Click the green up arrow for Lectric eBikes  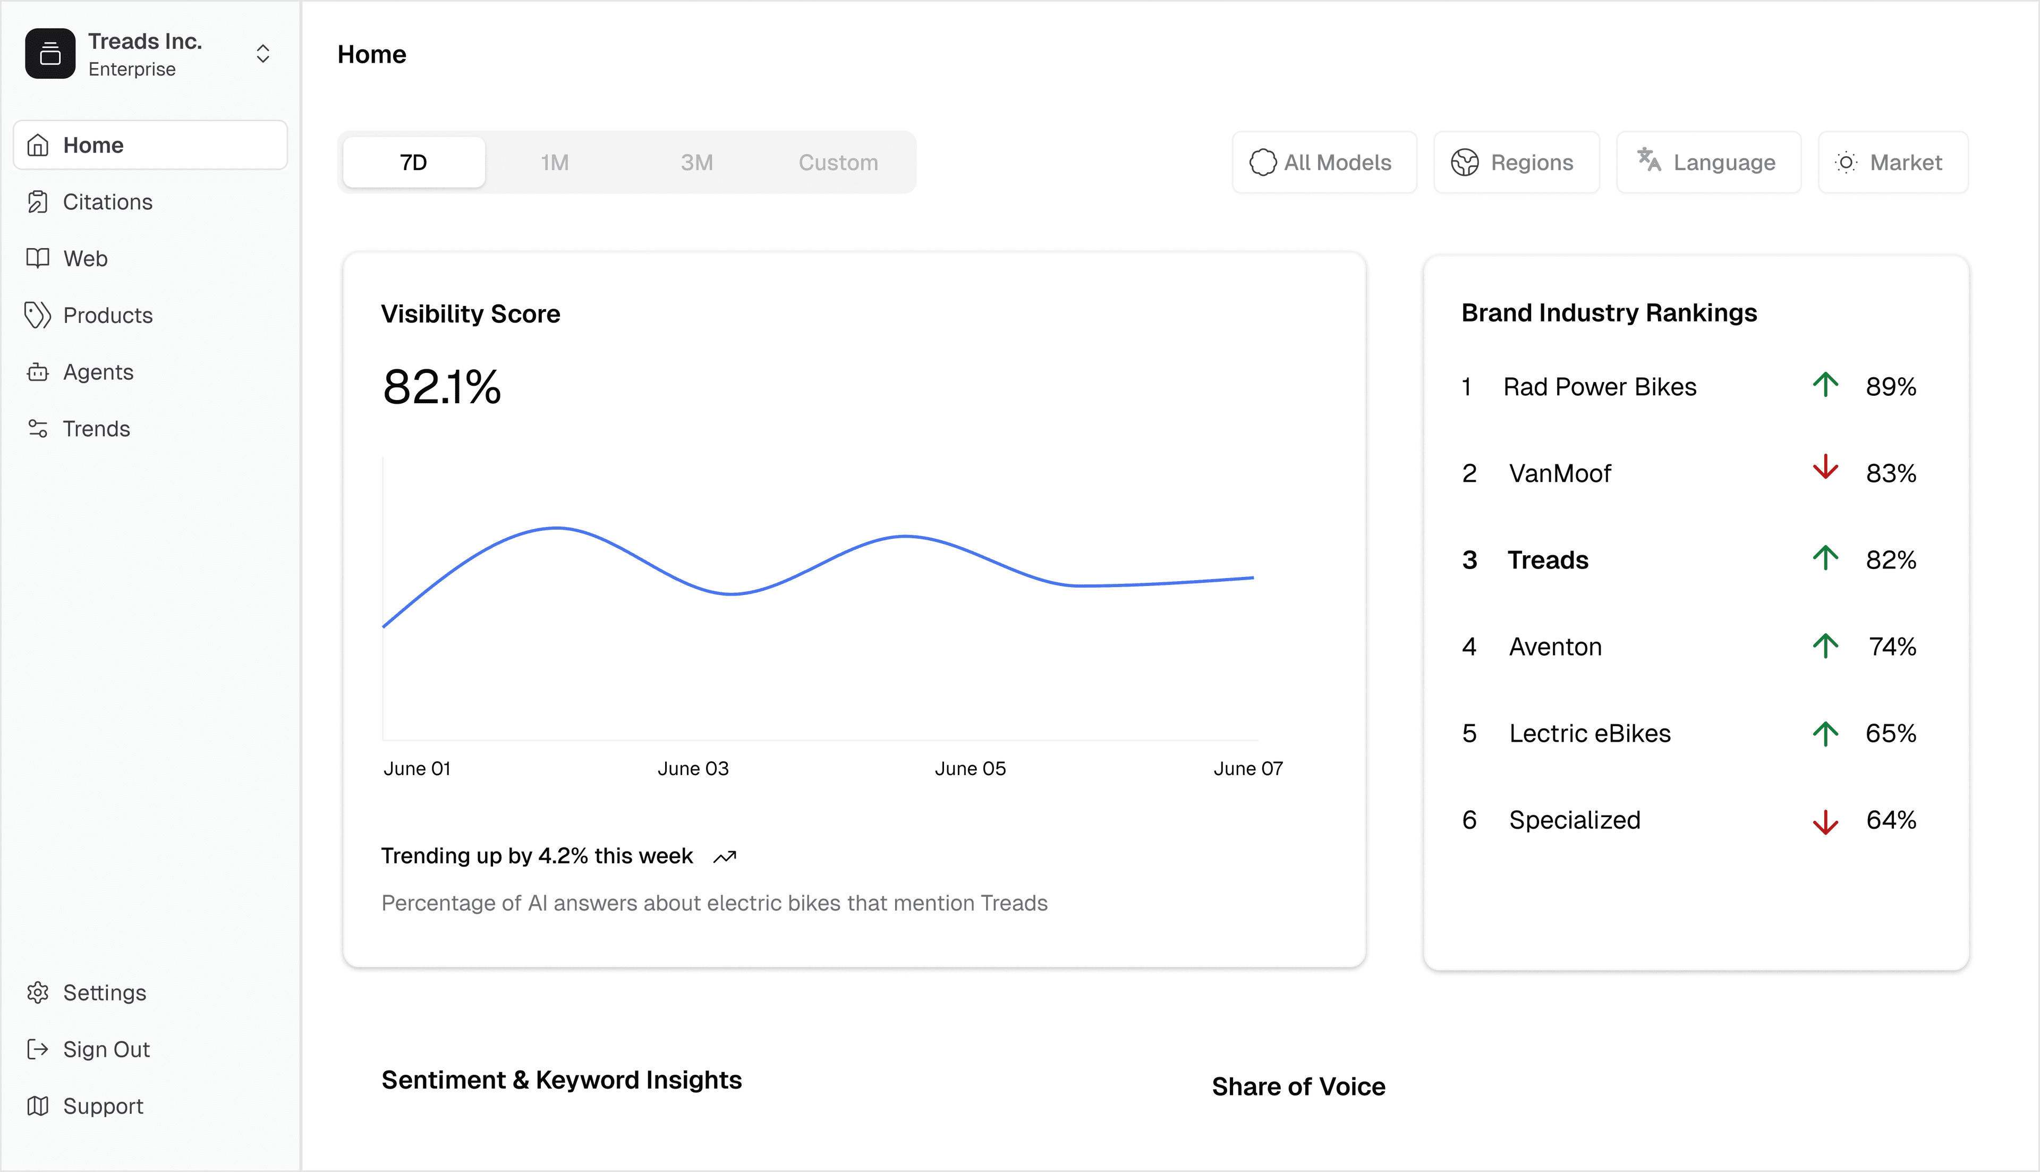click(x=1825, y=733)
